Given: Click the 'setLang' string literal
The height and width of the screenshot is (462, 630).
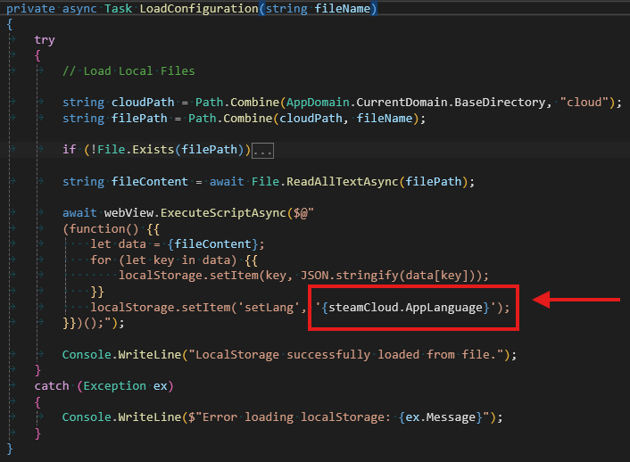Looking at the screenshot, I should coord(269,308).
